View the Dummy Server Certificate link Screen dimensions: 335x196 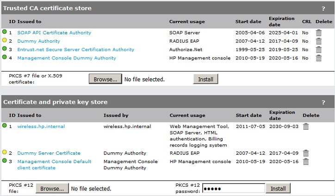[49, 153]
